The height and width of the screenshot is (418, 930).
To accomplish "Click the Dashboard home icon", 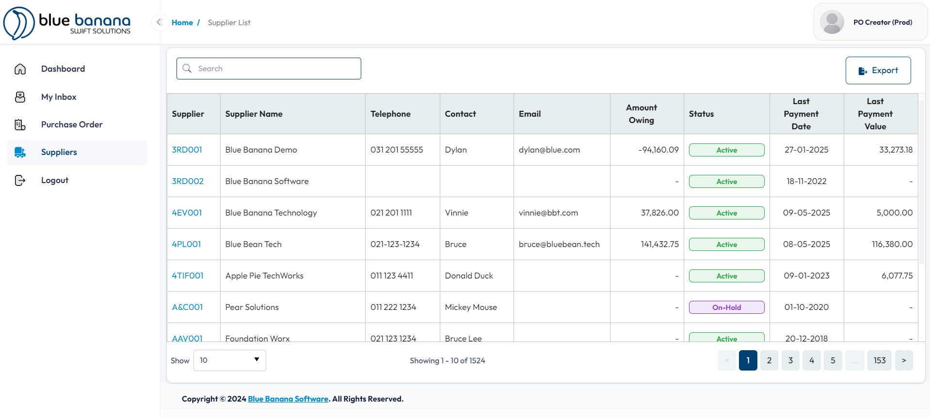I will click(x=20, y=69).
